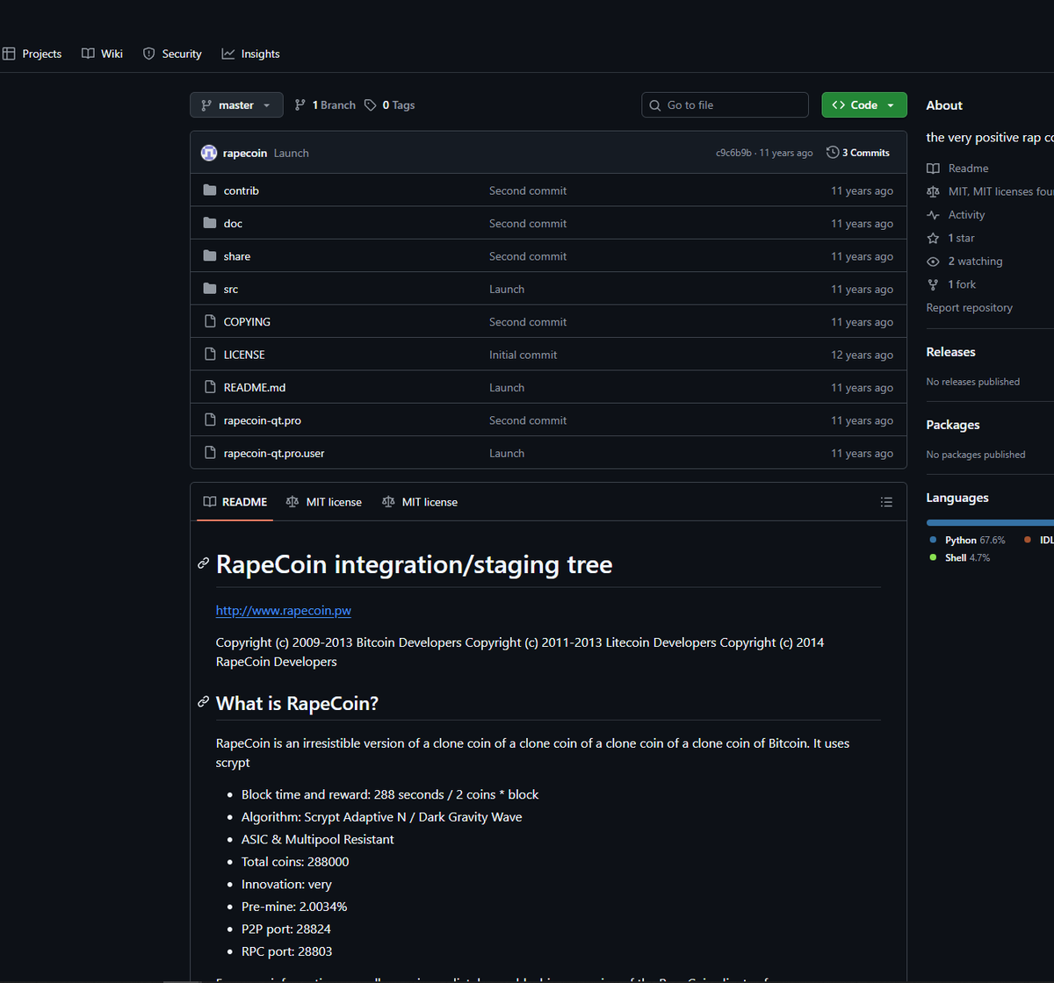
Task: Open the Activity link in About
Action: (x=966, y=215)
